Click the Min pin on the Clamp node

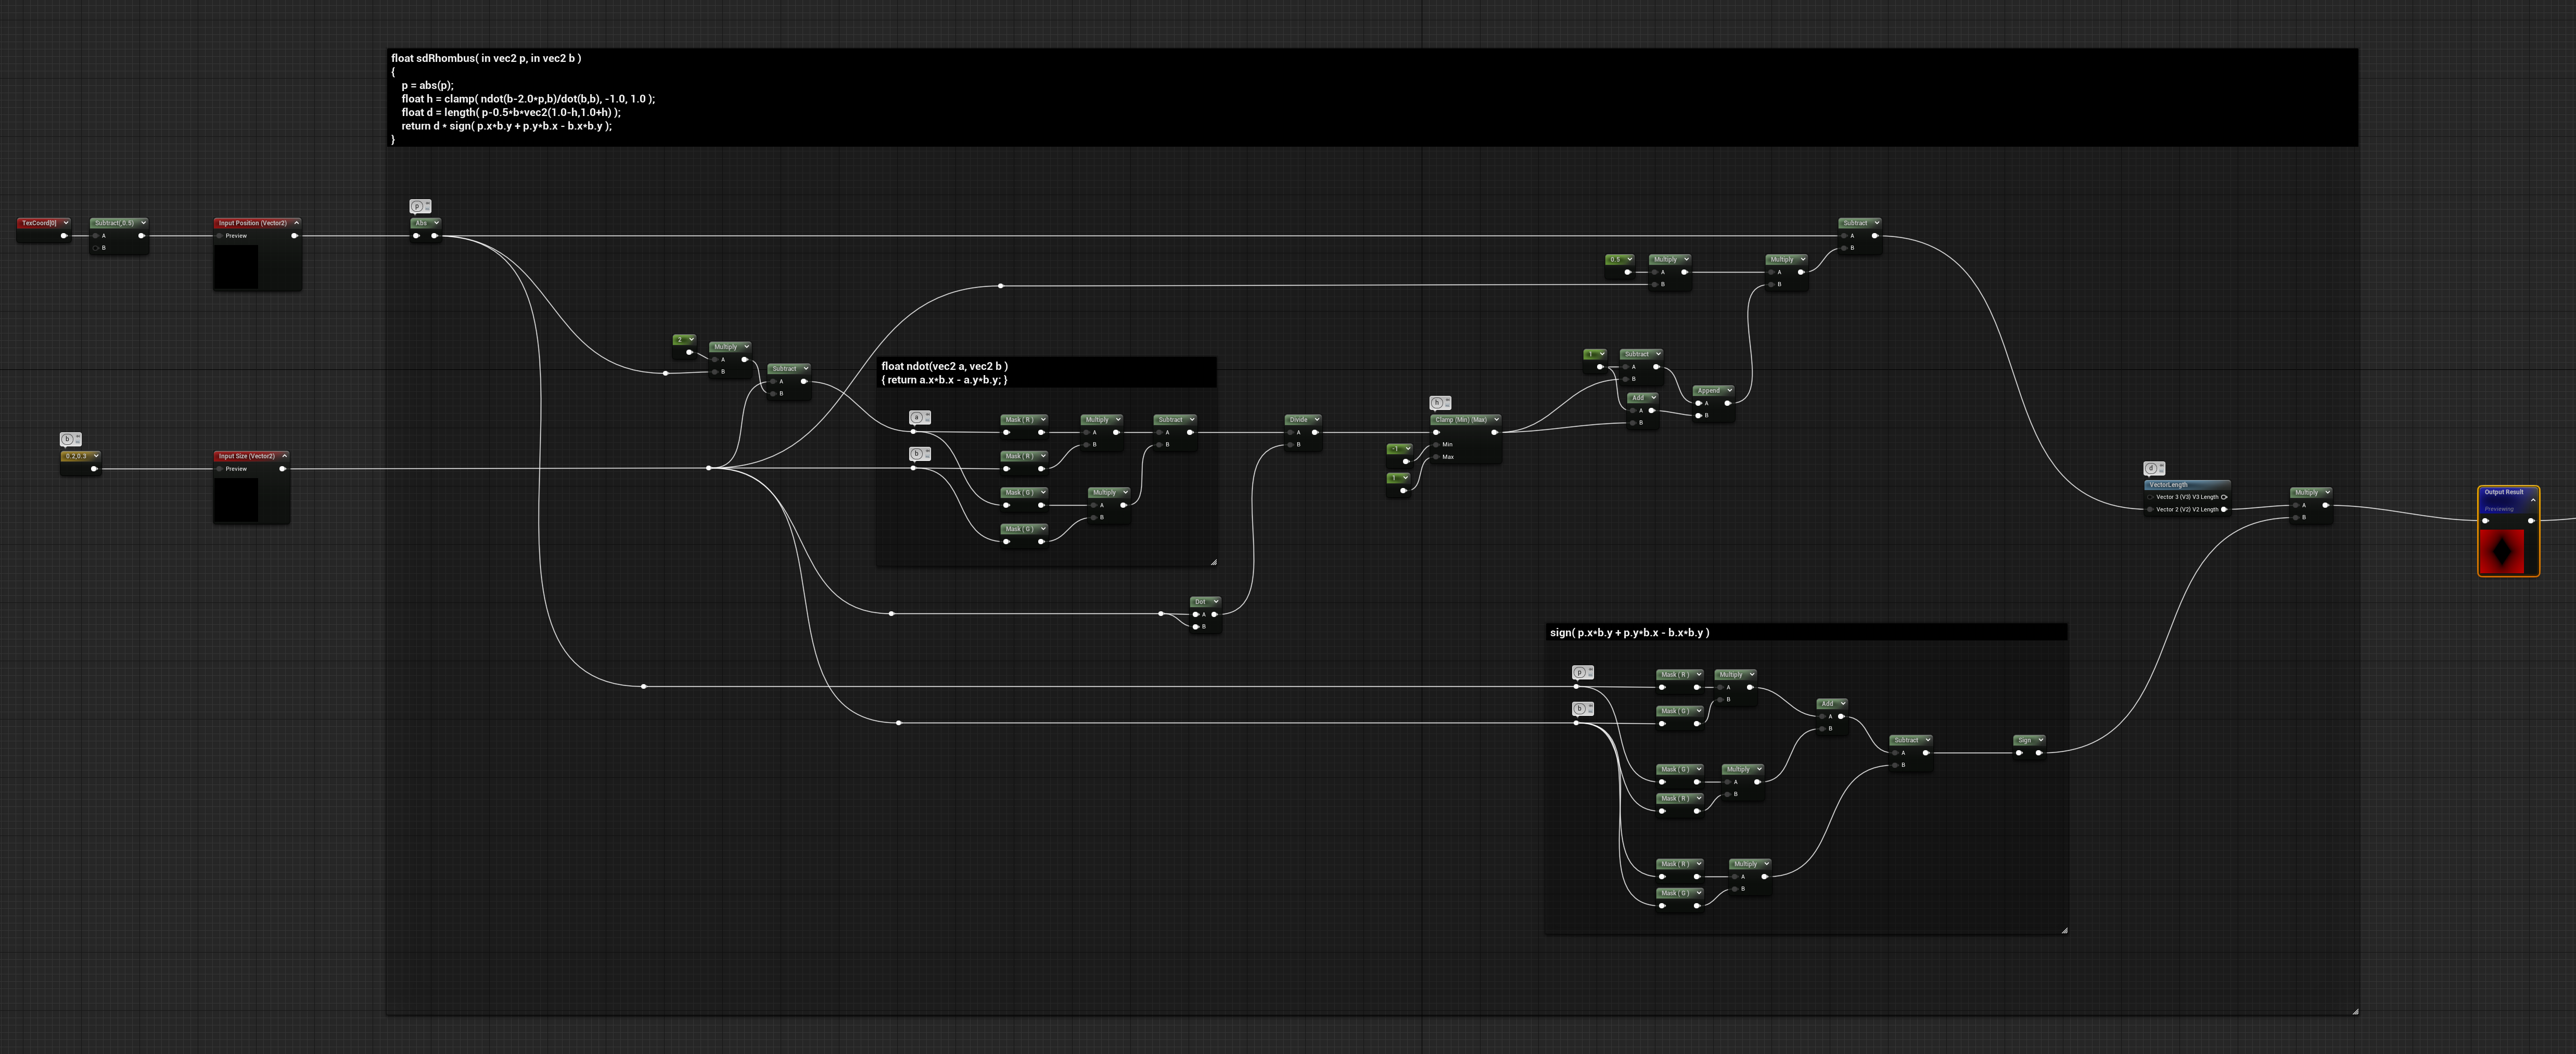[x=1436, y=445]
